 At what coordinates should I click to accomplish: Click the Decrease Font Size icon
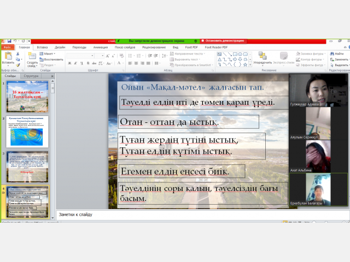click(x=113, y=56)
